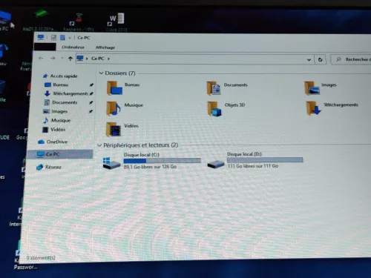Click the Accès rapide label in sidebar
Screen dimensions: 371x278
[64, 76]
